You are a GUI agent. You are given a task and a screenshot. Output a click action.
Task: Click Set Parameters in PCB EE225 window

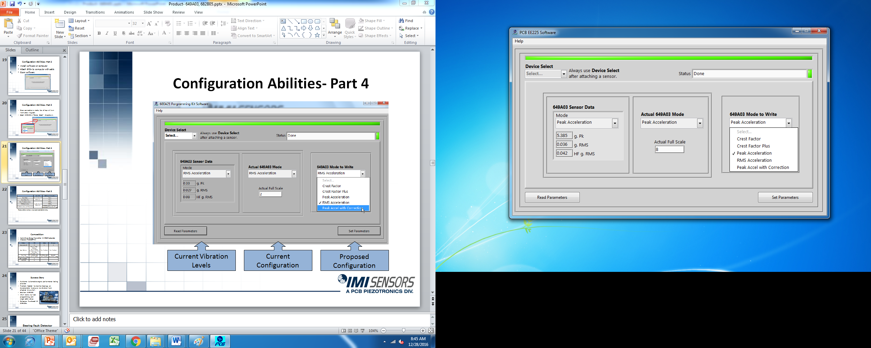pos(785,197)
